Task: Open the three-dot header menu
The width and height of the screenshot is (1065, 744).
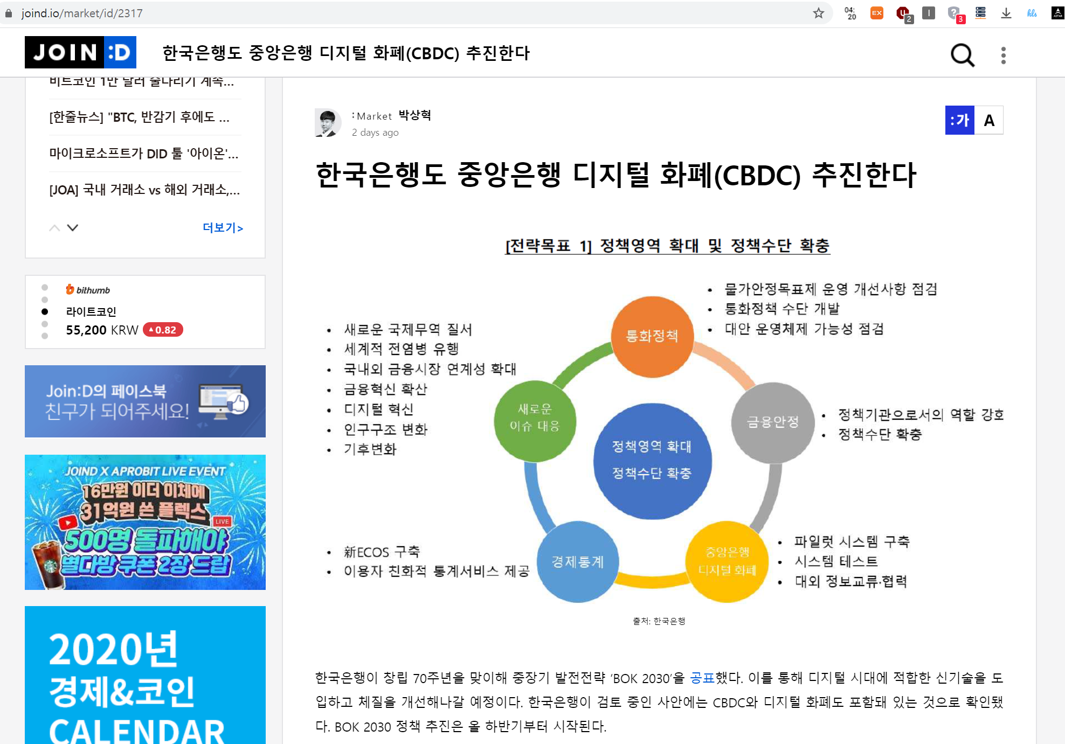Action: point(1003,55)
